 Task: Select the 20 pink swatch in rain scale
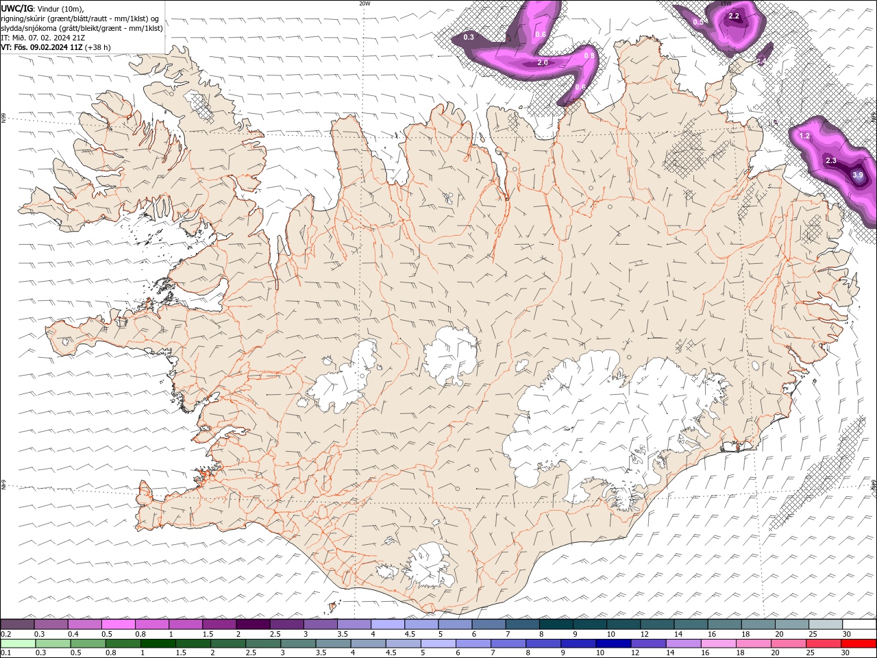click(x=788, y=643)
